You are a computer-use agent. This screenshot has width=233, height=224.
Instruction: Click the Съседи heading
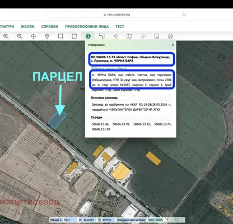pyautogui.click(x=96, y=117)
